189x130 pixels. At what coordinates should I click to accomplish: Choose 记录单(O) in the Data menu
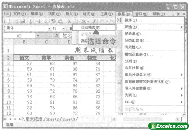tap(150, 34)
